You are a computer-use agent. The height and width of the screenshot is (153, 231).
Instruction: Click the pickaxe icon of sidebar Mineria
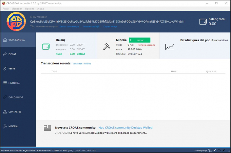[5, 126]
